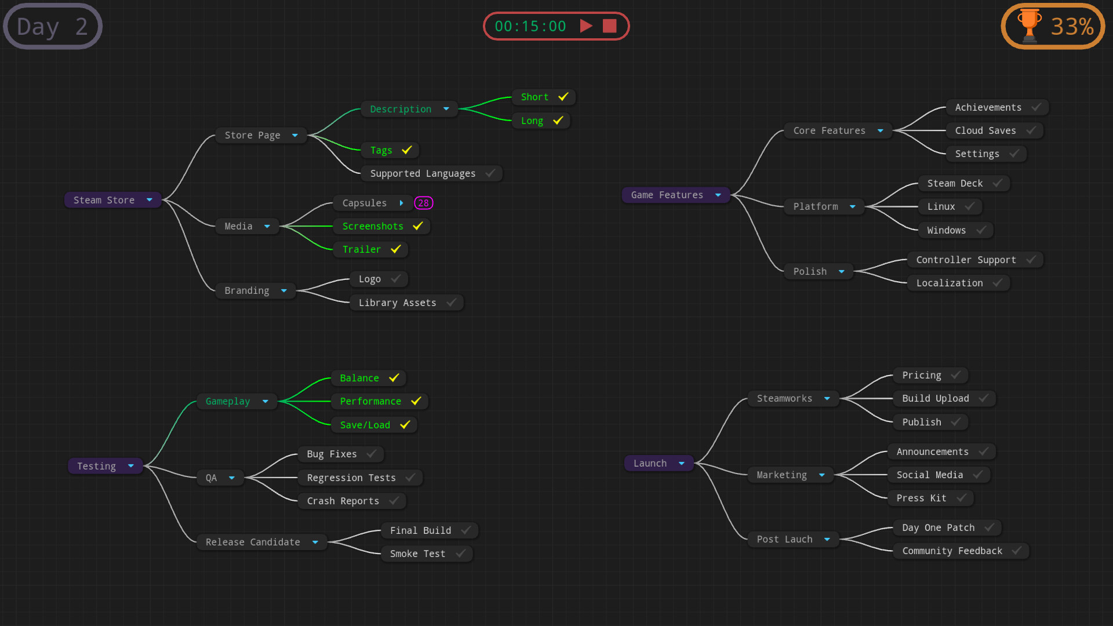Screen dimensions: 1113x626
Task: Toggle the Long description checkmark
Action: (558, 121)
